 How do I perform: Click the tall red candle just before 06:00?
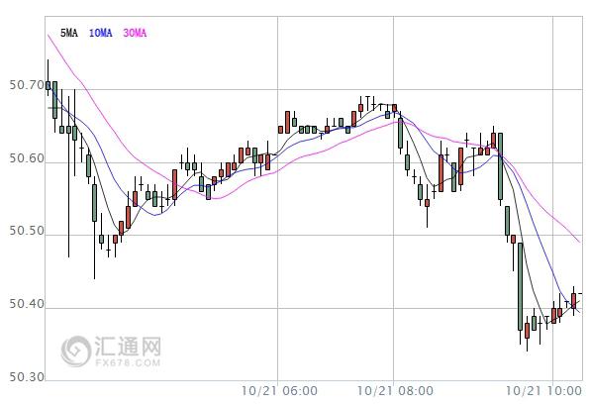coord(268,162)
